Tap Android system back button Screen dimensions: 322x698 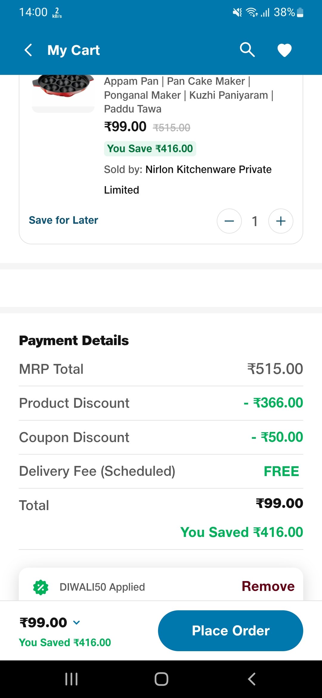click(x=252, y=679)
